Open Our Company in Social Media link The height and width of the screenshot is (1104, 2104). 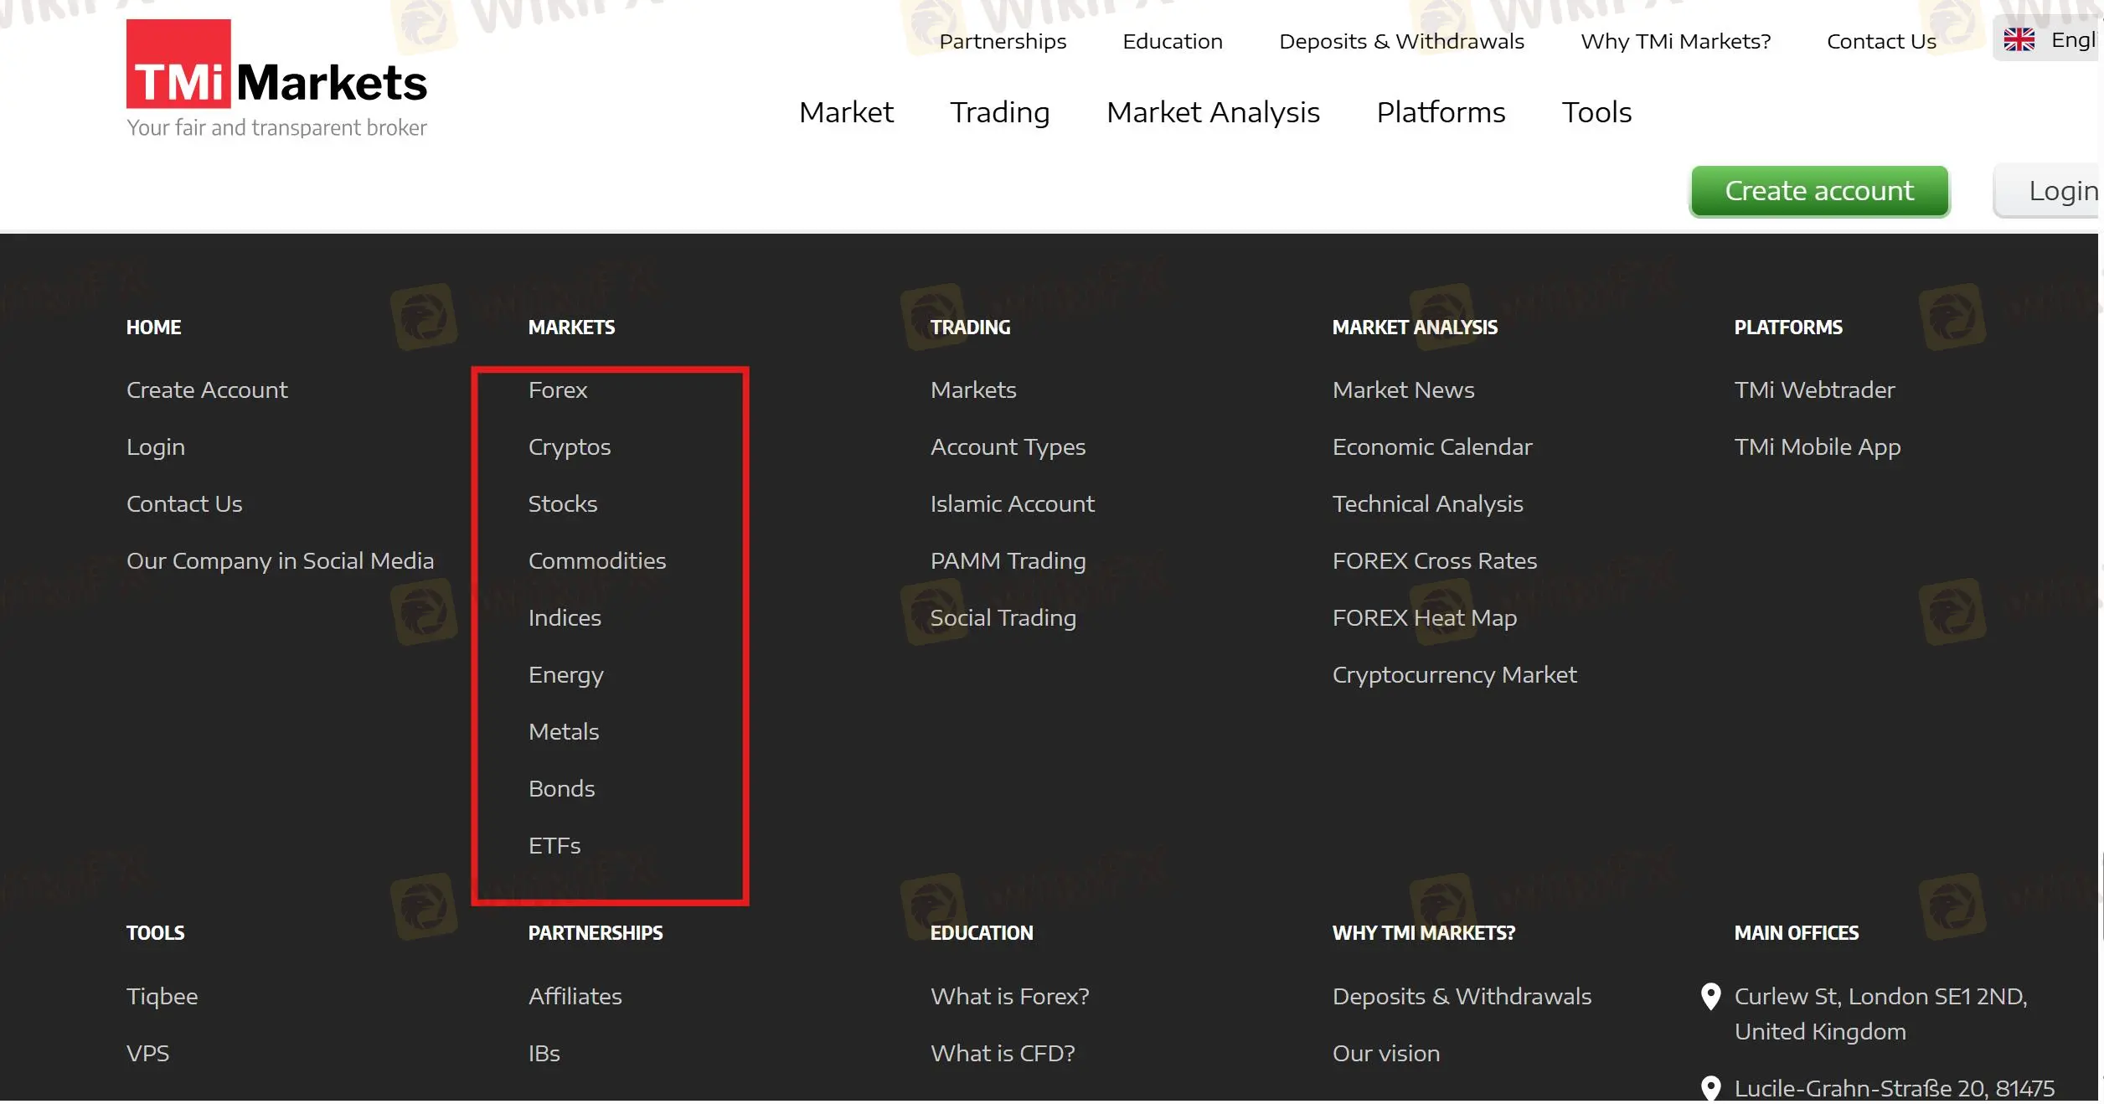point(280,561)
